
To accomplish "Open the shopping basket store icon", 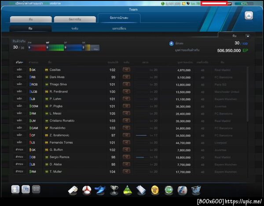I will pyautogui.click(x=196, y=190).
